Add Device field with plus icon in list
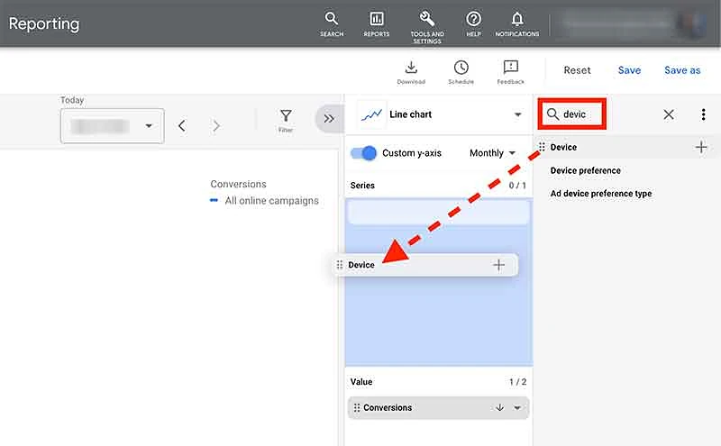The width and height of the screenshot is (721, 446). point(701,147)
